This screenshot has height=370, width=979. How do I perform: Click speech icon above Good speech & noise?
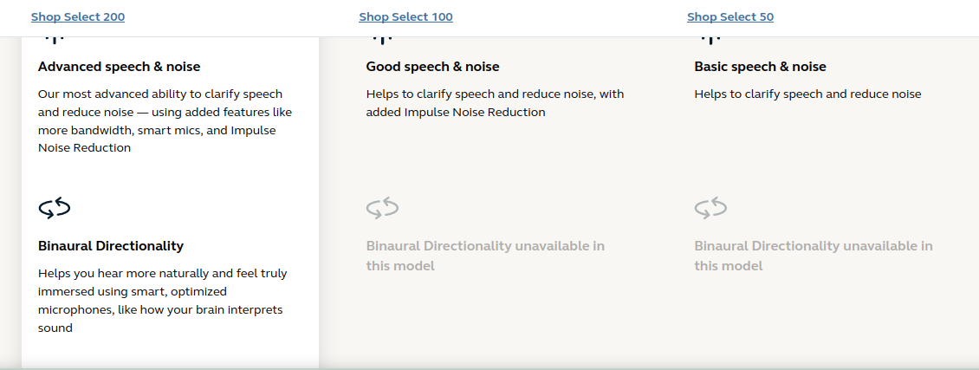pos(382,41)
